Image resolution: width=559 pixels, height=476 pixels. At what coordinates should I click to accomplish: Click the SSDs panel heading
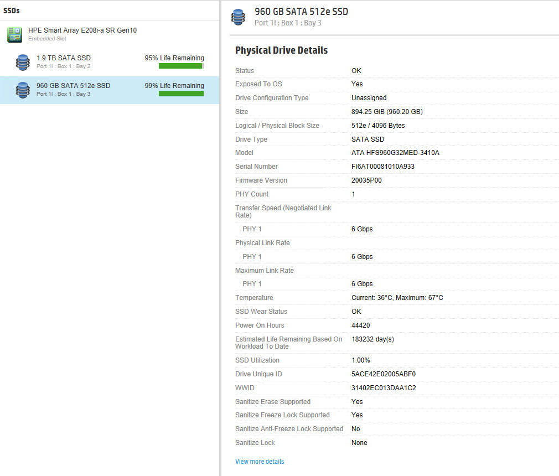[x=12, y=11]
